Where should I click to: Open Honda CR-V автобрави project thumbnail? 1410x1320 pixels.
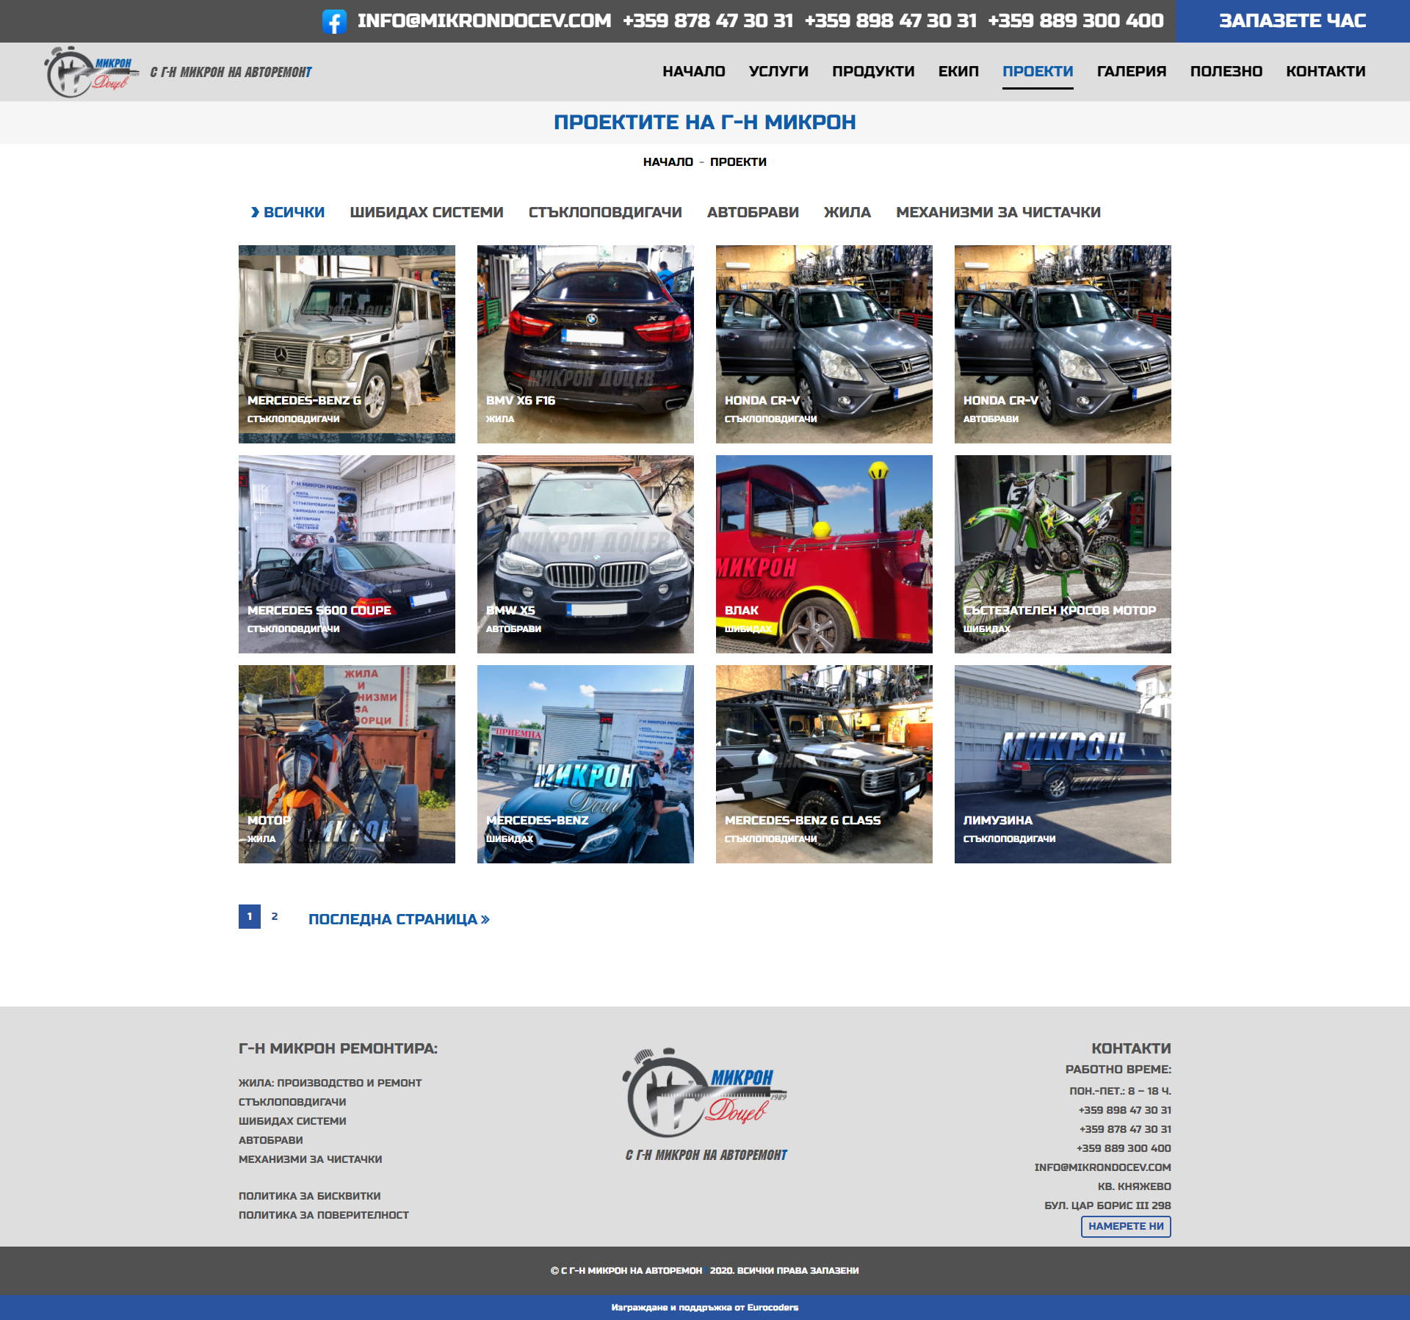point(1063,344)
